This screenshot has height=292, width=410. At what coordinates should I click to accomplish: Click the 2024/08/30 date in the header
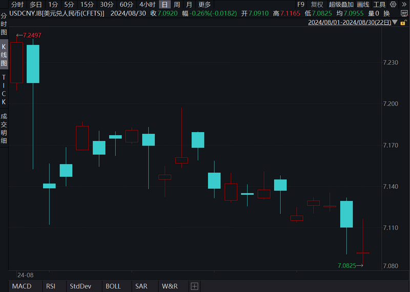(128, 13)
